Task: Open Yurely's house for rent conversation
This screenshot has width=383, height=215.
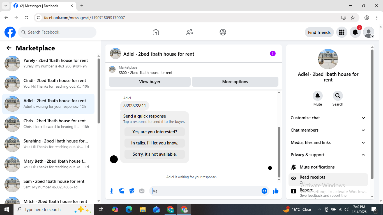Action: [x=48, y=64]
